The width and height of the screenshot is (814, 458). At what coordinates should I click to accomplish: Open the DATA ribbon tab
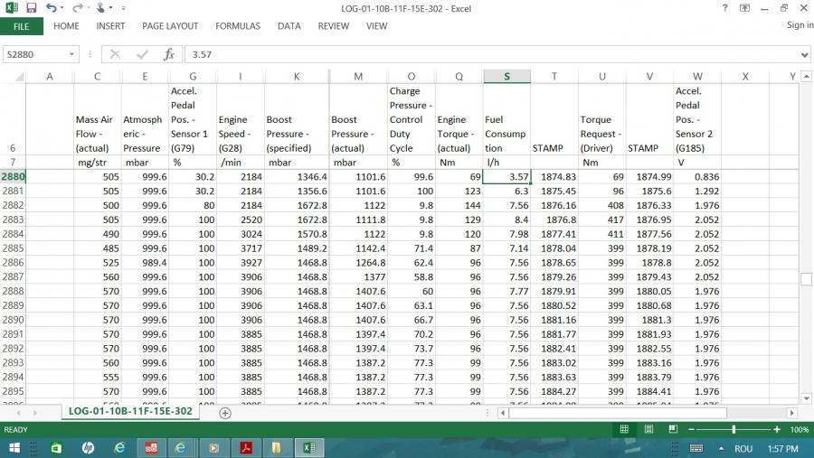click(x=289, y=26)
